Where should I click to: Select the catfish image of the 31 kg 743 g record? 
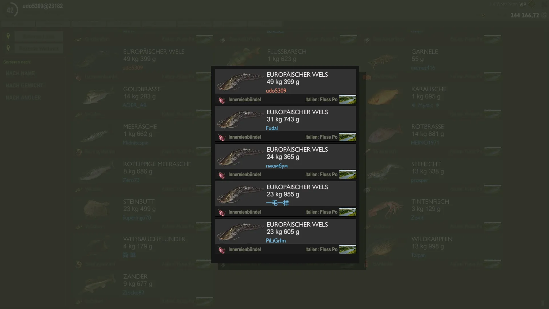(240, 119)
